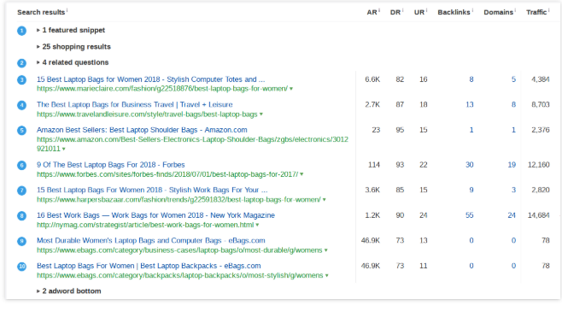Click the position 2 circle badge
Image resolution: width=562 pixels, height=317 pixels.
[21, 62]
